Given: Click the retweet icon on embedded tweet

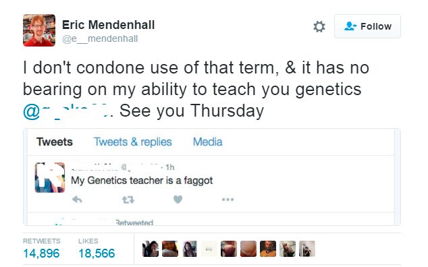Looking at the screenshot, I should (128, 200).
